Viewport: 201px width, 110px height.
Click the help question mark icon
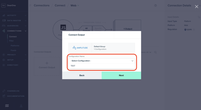156,5
